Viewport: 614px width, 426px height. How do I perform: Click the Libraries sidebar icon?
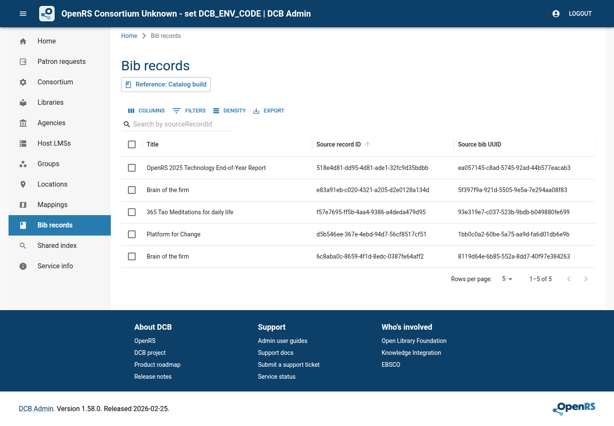click(23, 103)
